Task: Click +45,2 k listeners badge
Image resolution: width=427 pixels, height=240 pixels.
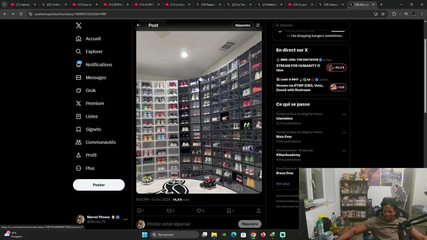Action: pos(336,68)
